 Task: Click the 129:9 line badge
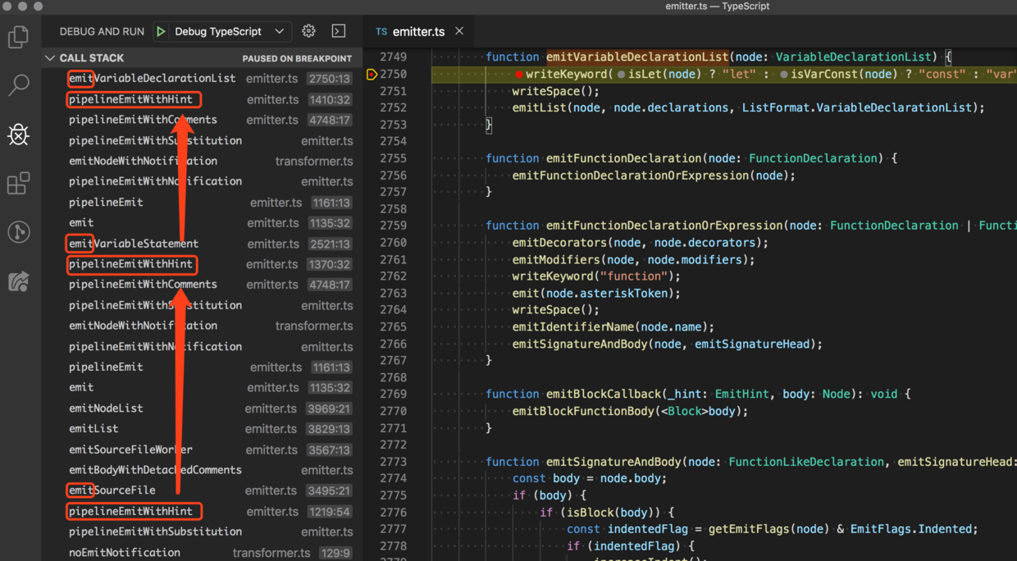[335, 553]
